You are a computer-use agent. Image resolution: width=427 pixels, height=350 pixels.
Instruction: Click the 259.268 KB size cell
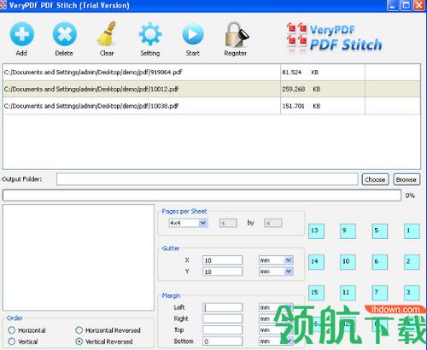click(x=323, y=89)
